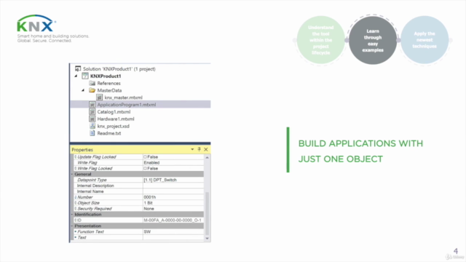
Task: Toggle the Update Flag Locked checkbox
Action: click(145, 157)
